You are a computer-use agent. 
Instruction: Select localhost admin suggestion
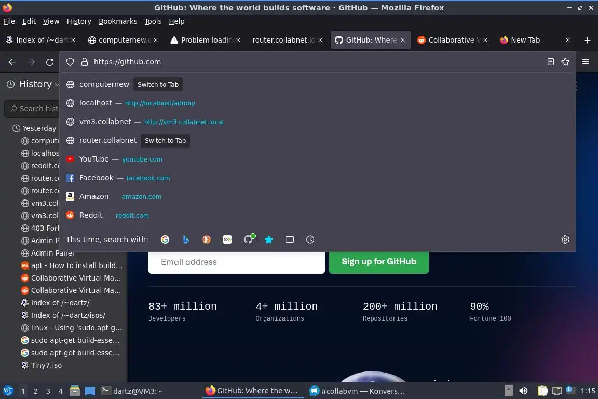click(x=317, y=103)
